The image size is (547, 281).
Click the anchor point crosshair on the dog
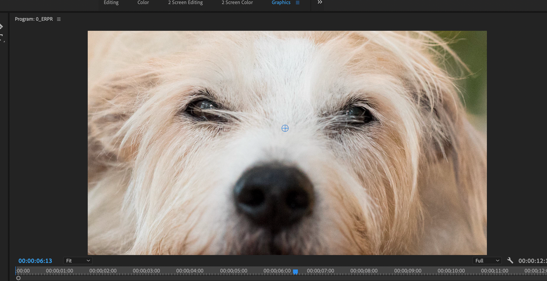285,128
